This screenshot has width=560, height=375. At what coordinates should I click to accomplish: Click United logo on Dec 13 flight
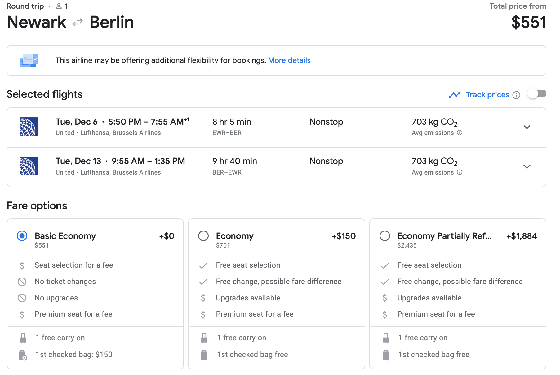click(29, 166)
